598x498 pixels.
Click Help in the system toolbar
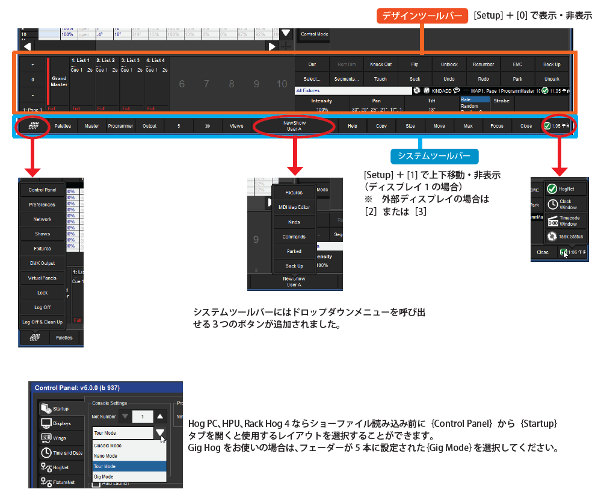[353, 126]
